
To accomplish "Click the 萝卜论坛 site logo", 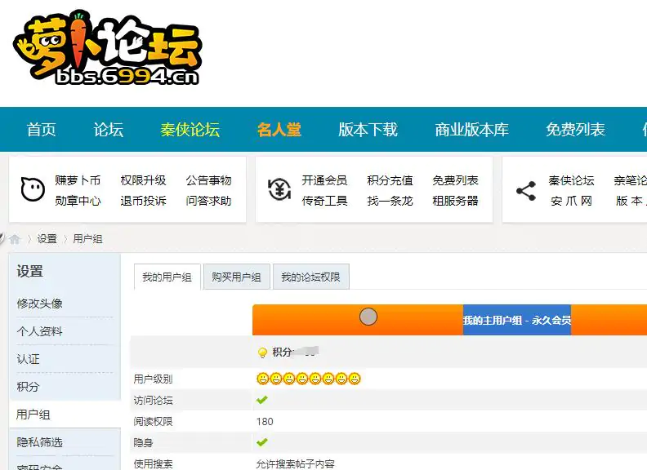I will (x=107, y=49).
